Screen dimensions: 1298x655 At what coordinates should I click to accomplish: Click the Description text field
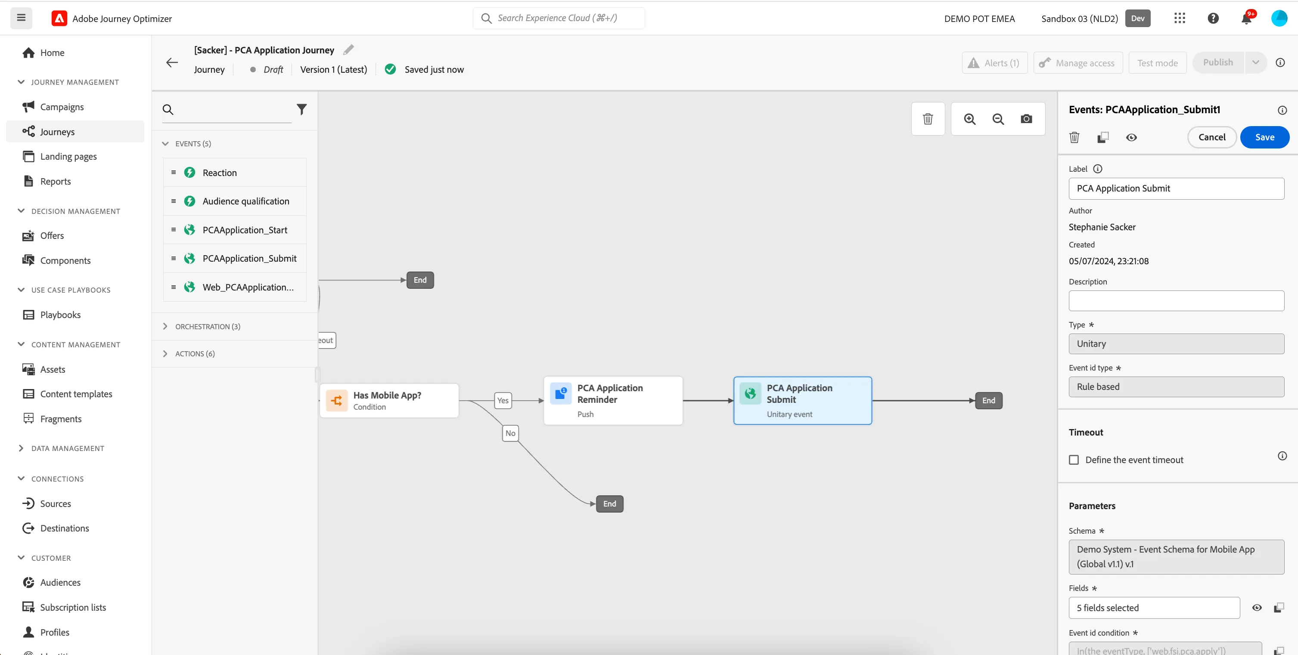[x=1176, y=300]
